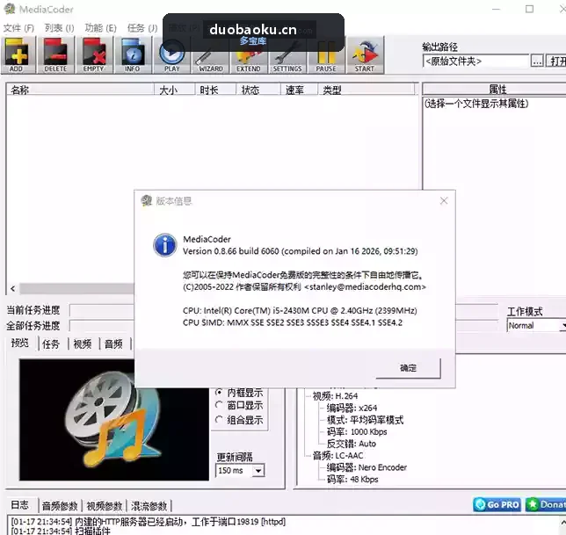Click the 打开 output folder button
The width and height of the screenshot is (566, 535).
click(x=556, y=61)
